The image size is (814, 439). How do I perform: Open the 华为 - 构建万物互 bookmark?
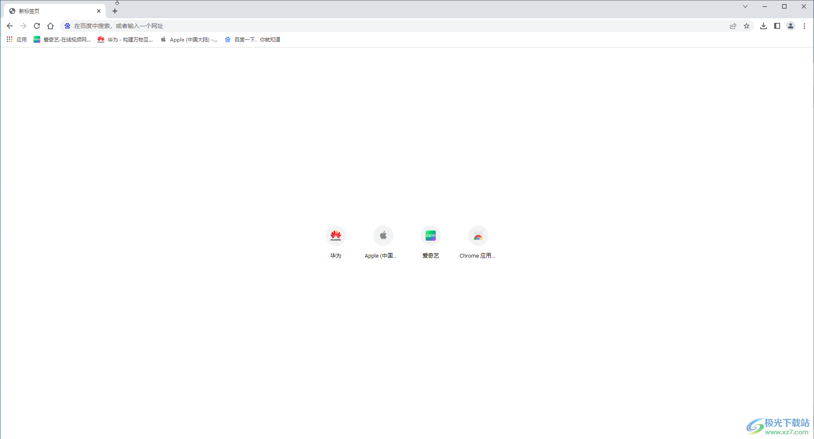tap(125, 39)
